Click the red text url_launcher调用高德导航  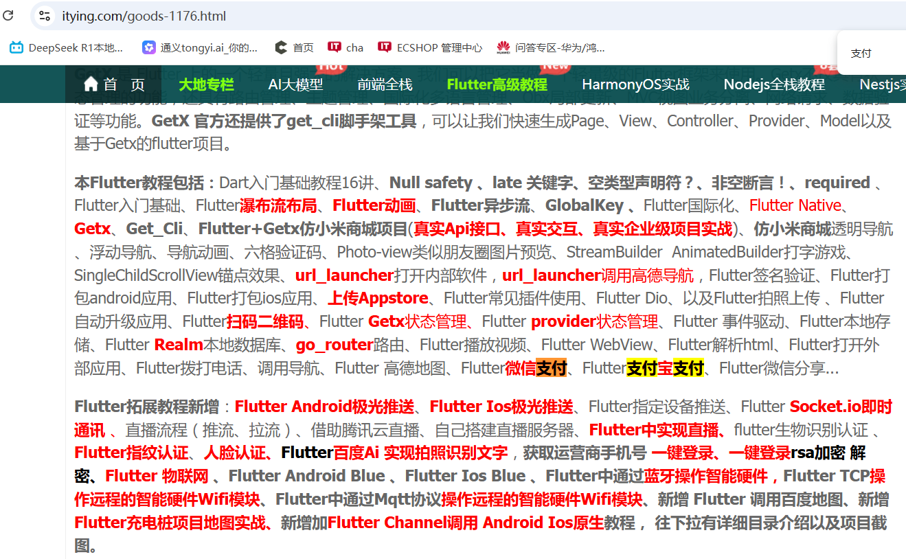(598, 275)
